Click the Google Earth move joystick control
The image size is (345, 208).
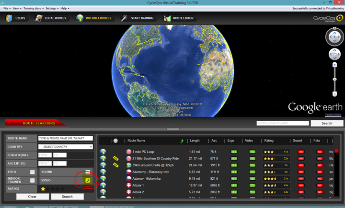pyautogui.click(x=334, y=54)
